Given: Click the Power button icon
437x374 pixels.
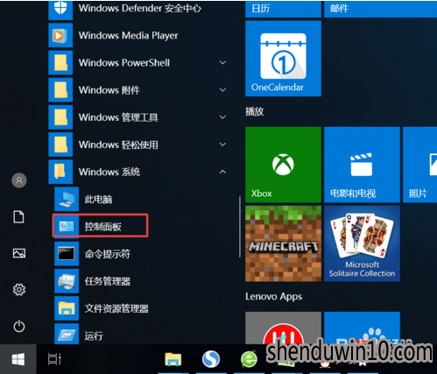Looking at the screenshot, I should click(19, 326).
